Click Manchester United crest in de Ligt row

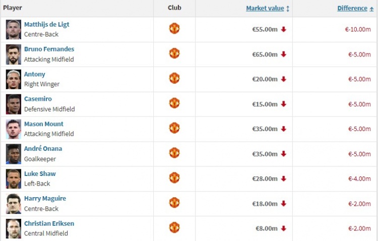(174, 28)
